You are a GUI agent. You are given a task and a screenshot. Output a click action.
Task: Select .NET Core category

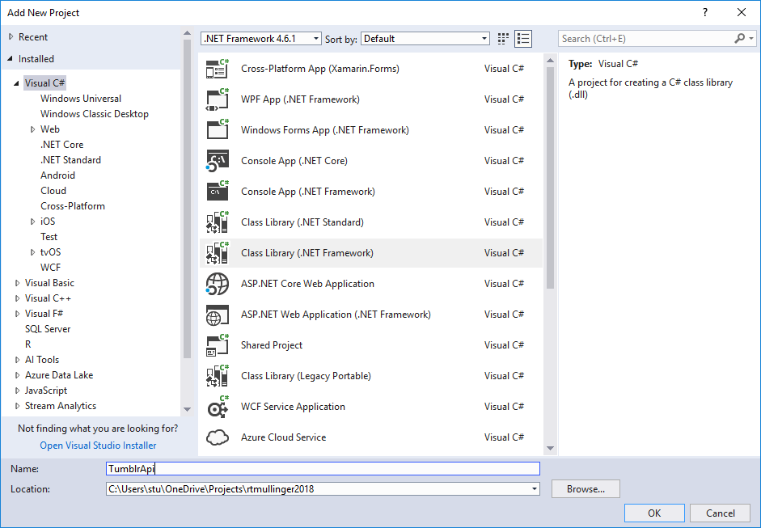tap(61, 145)
